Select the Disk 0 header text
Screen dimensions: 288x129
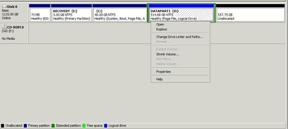pyautogui.click(x=12, y=7)
